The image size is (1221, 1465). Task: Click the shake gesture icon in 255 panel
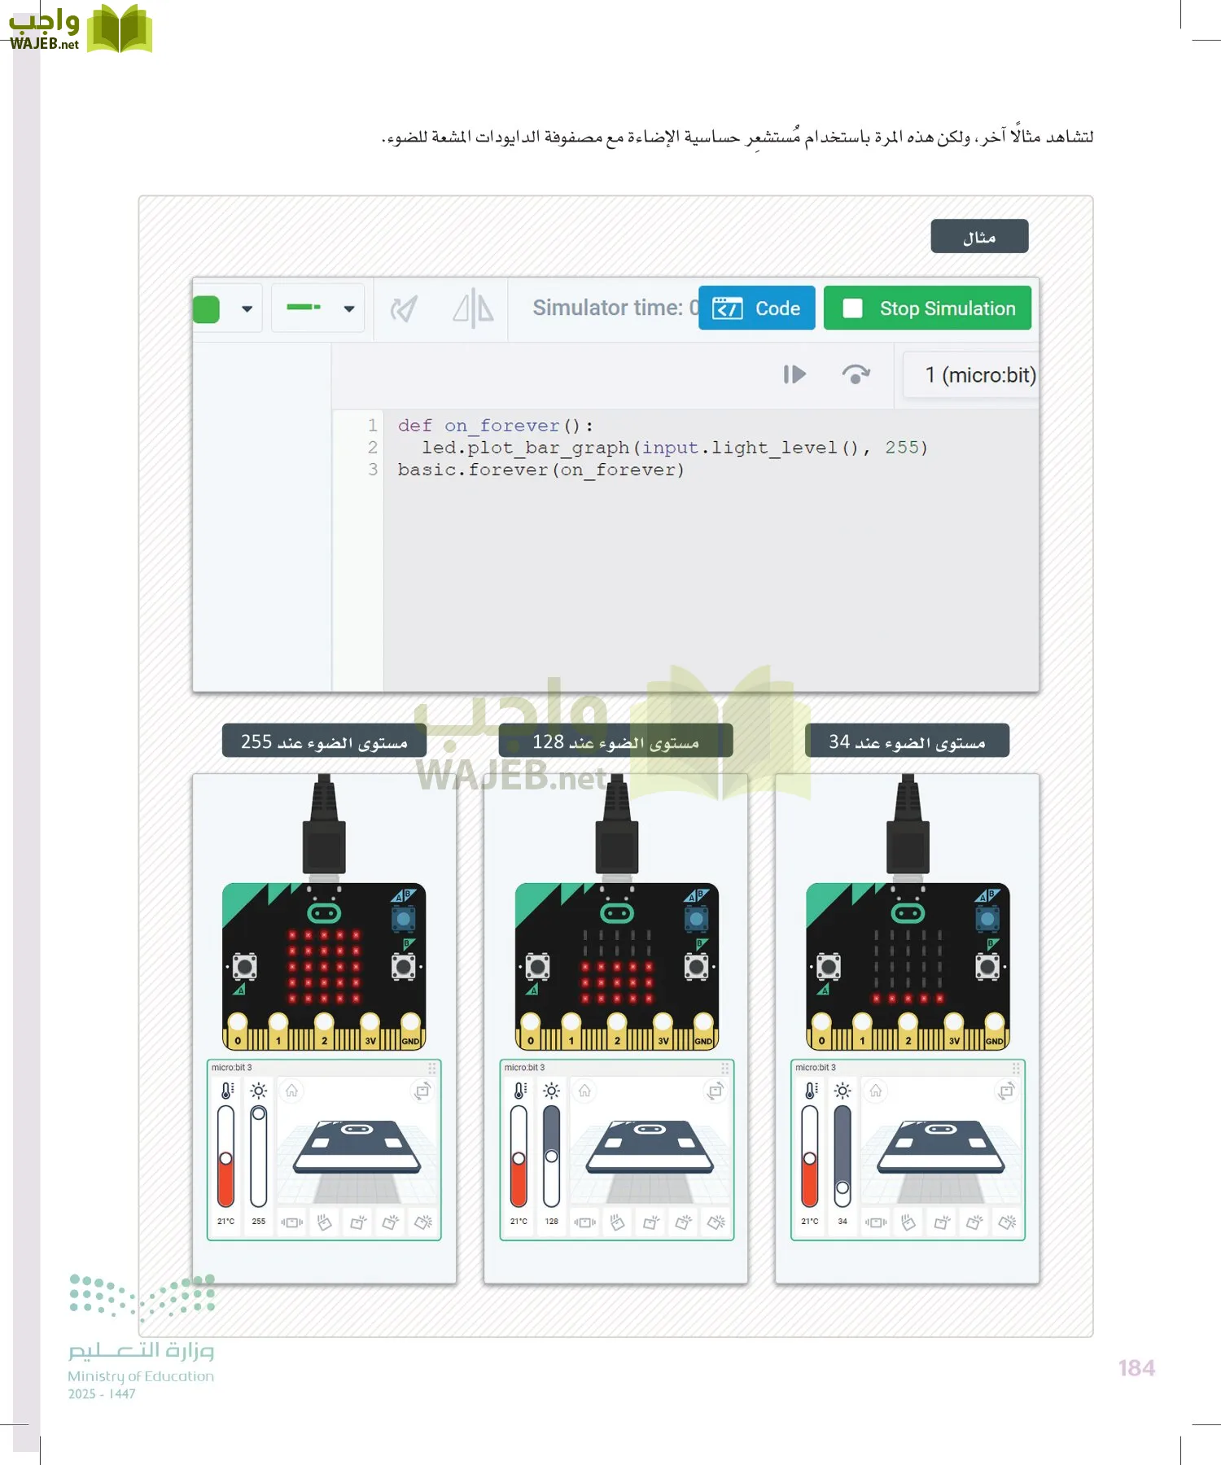coord(291,1222)
